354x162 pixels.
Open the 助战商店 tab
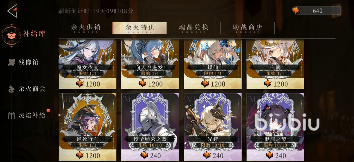[x=248, y=28]
